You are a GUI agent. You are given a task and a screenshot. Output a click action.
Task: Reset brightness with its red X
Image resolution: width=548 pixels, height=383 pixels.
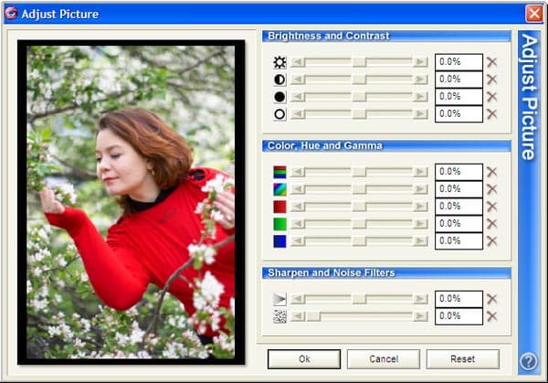[491, 62]
